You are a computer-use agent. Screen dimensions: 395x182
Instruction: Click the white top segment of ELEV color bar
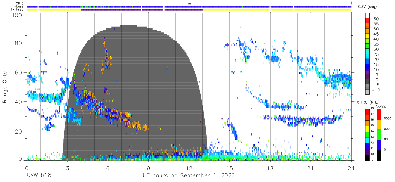click(x=367, y=15)
